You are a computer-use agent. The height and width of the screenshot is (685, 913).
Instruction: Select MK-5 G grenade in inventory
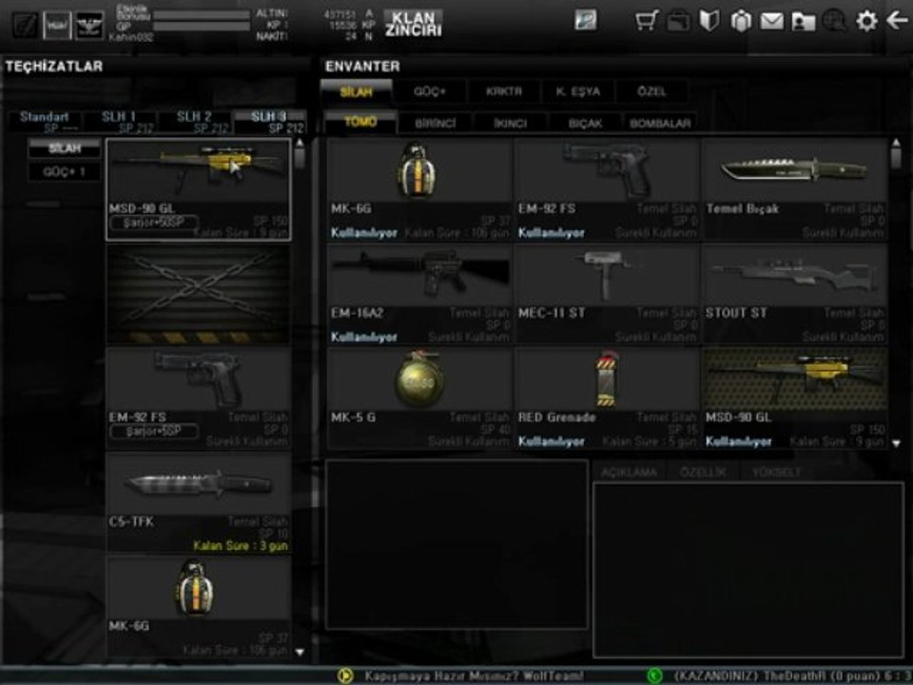pyautogui.click(x=419, y=399)
